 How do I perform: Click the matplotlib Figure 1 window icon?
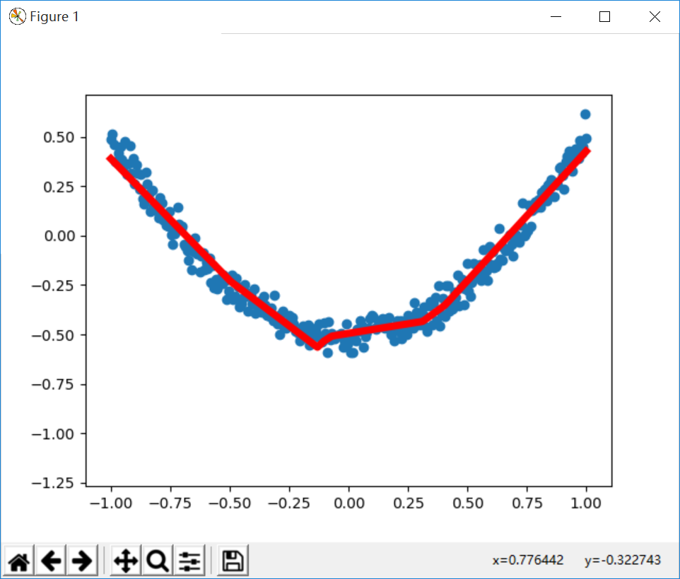18,16
